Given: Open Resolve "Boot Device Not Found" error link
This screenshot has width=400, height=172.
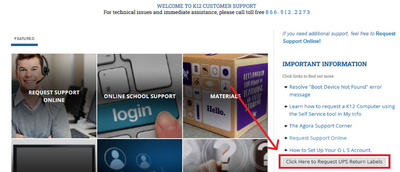Looking at the screenshot, I should 335,91.
